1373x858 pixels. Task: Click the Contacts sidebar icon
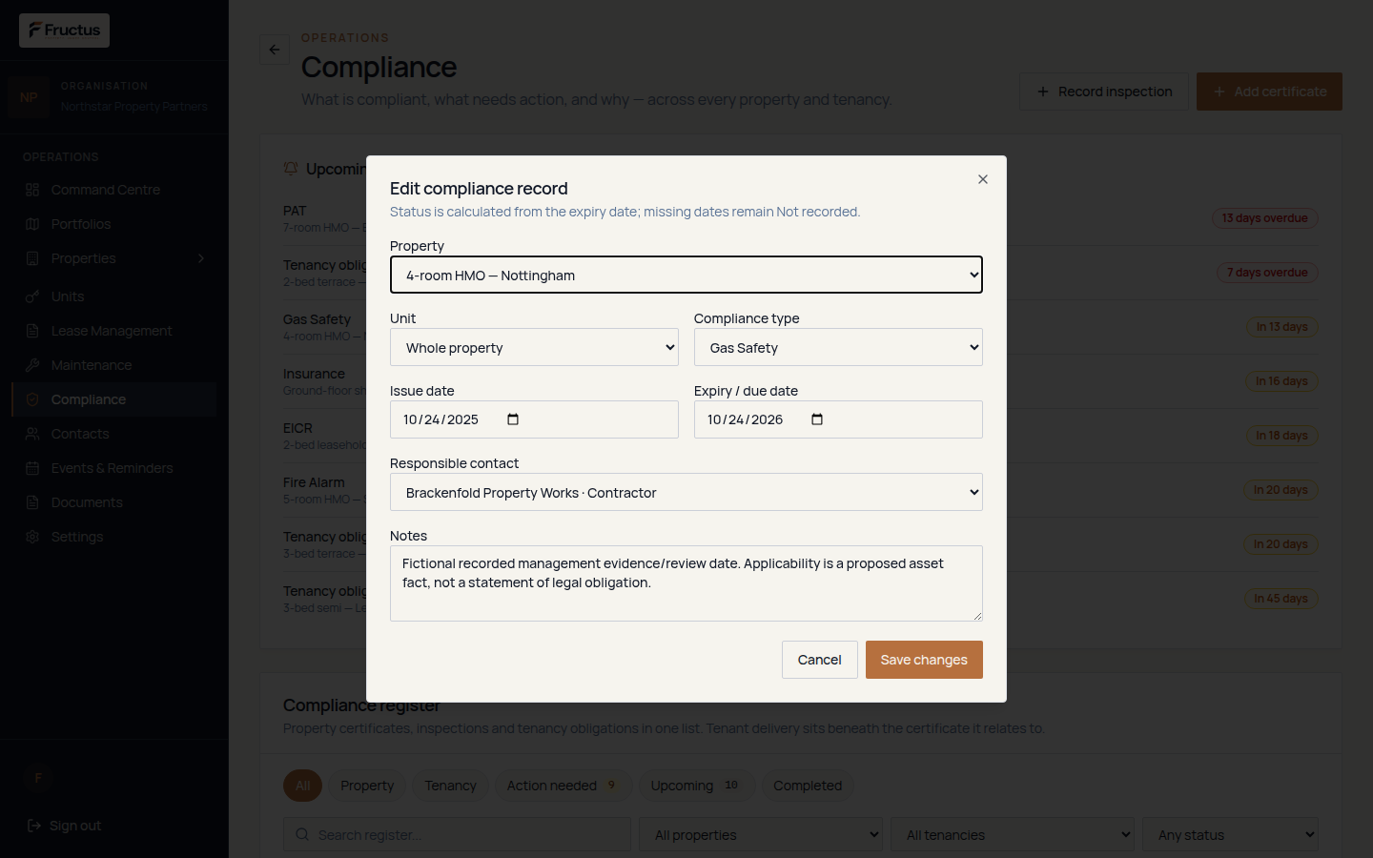tap(32, 434)
